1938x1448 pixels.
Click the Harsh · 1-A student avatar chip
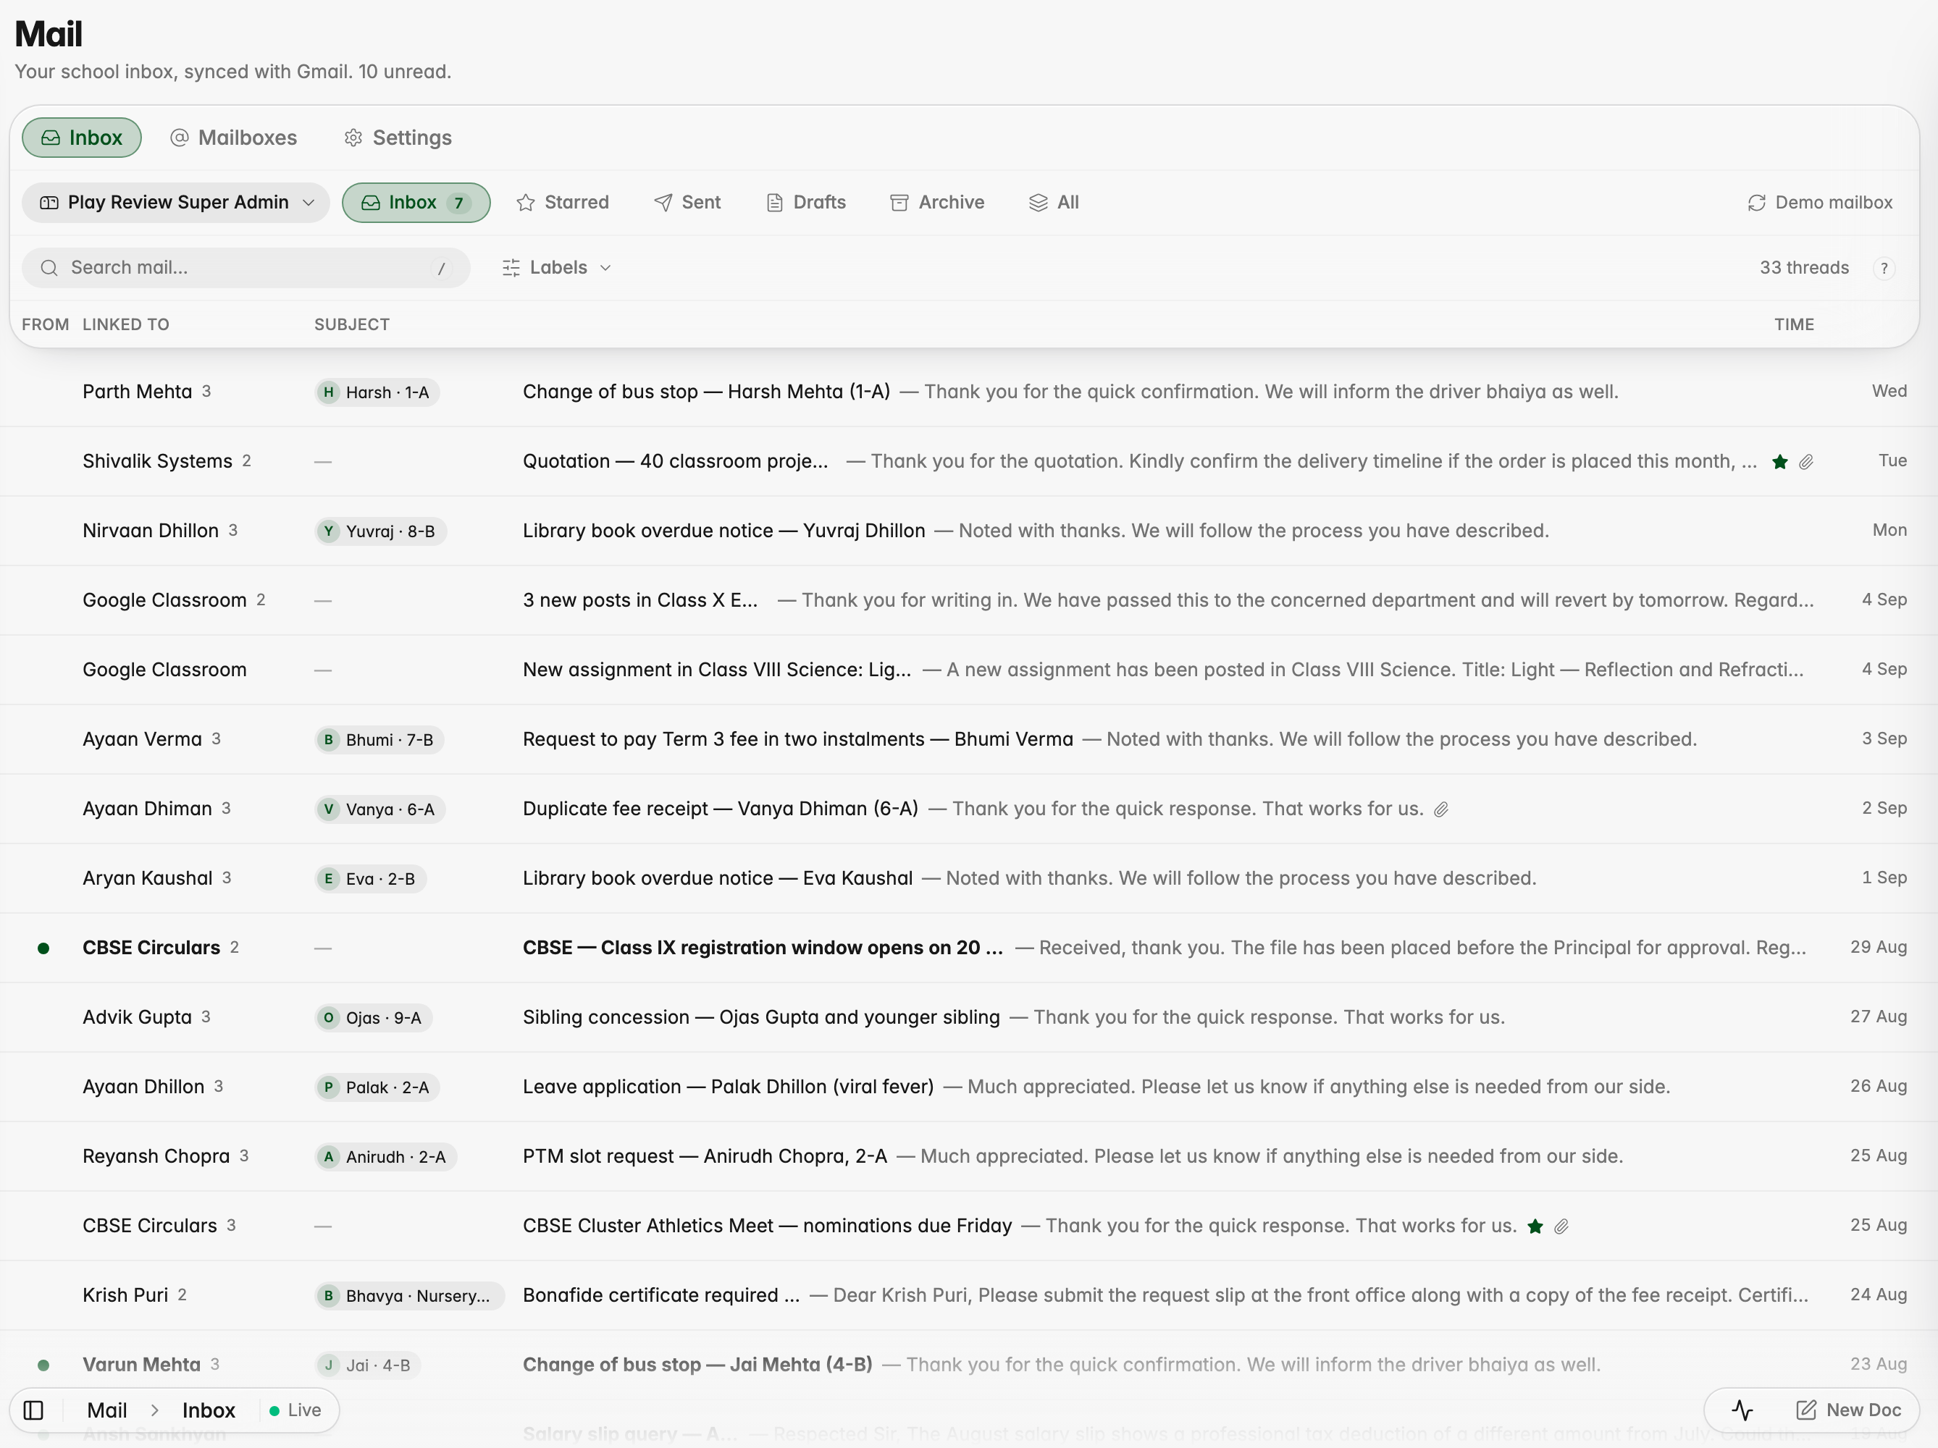click(x=377, y=392)
